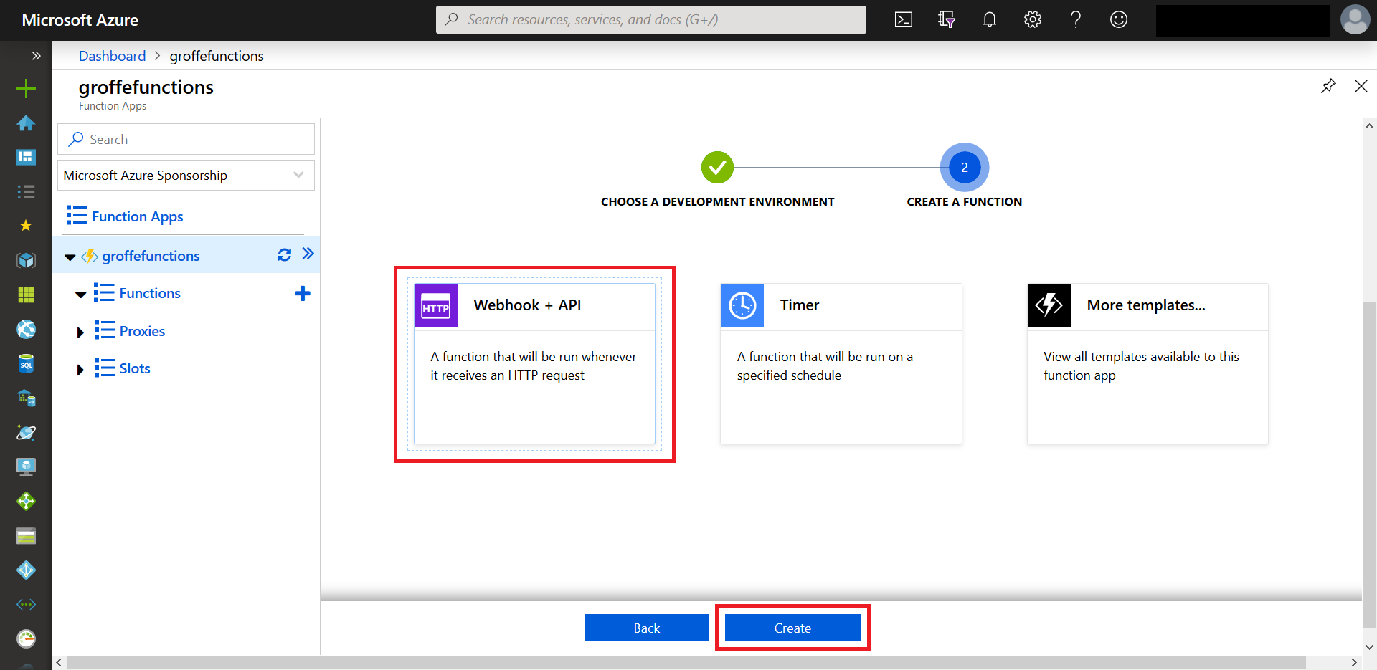Open portal settings with gear icon

tap(1032, 19)
